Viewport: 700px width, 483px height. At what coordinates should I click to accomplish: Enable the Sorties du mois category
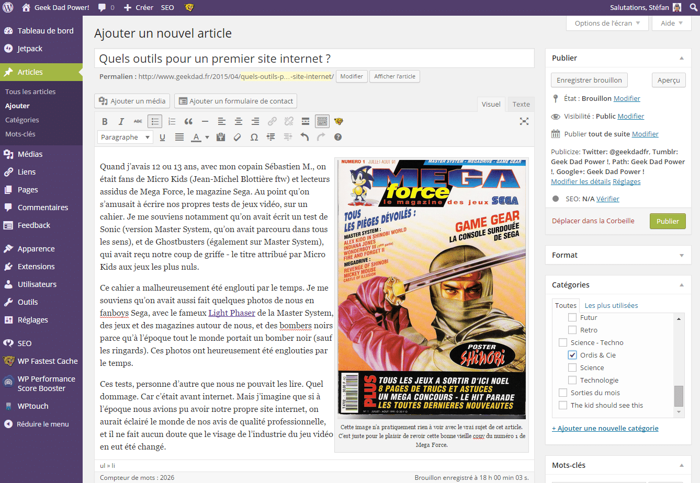[x=563, y=393]
